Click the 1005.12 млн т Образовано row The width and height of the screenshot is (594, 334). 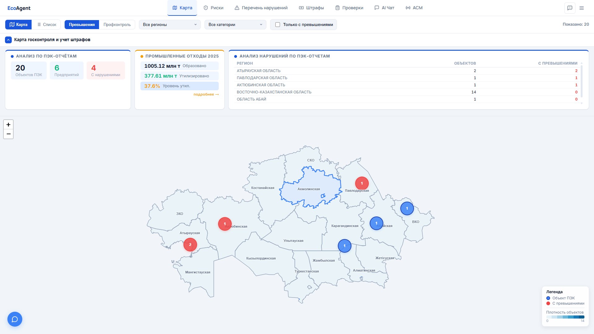[179, 66]
